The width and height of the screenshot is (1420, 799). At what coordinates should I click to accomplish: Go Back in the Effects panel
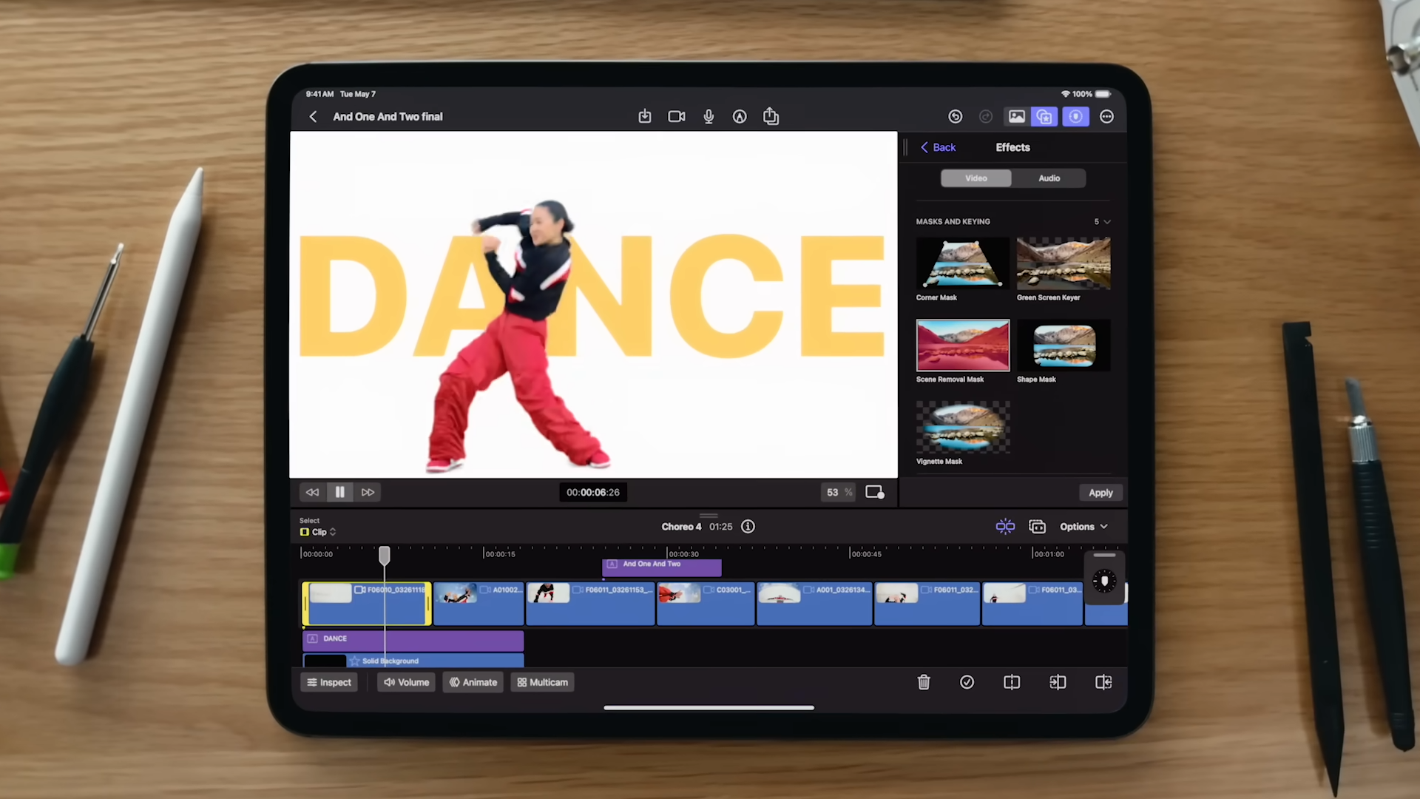[938, 147]
